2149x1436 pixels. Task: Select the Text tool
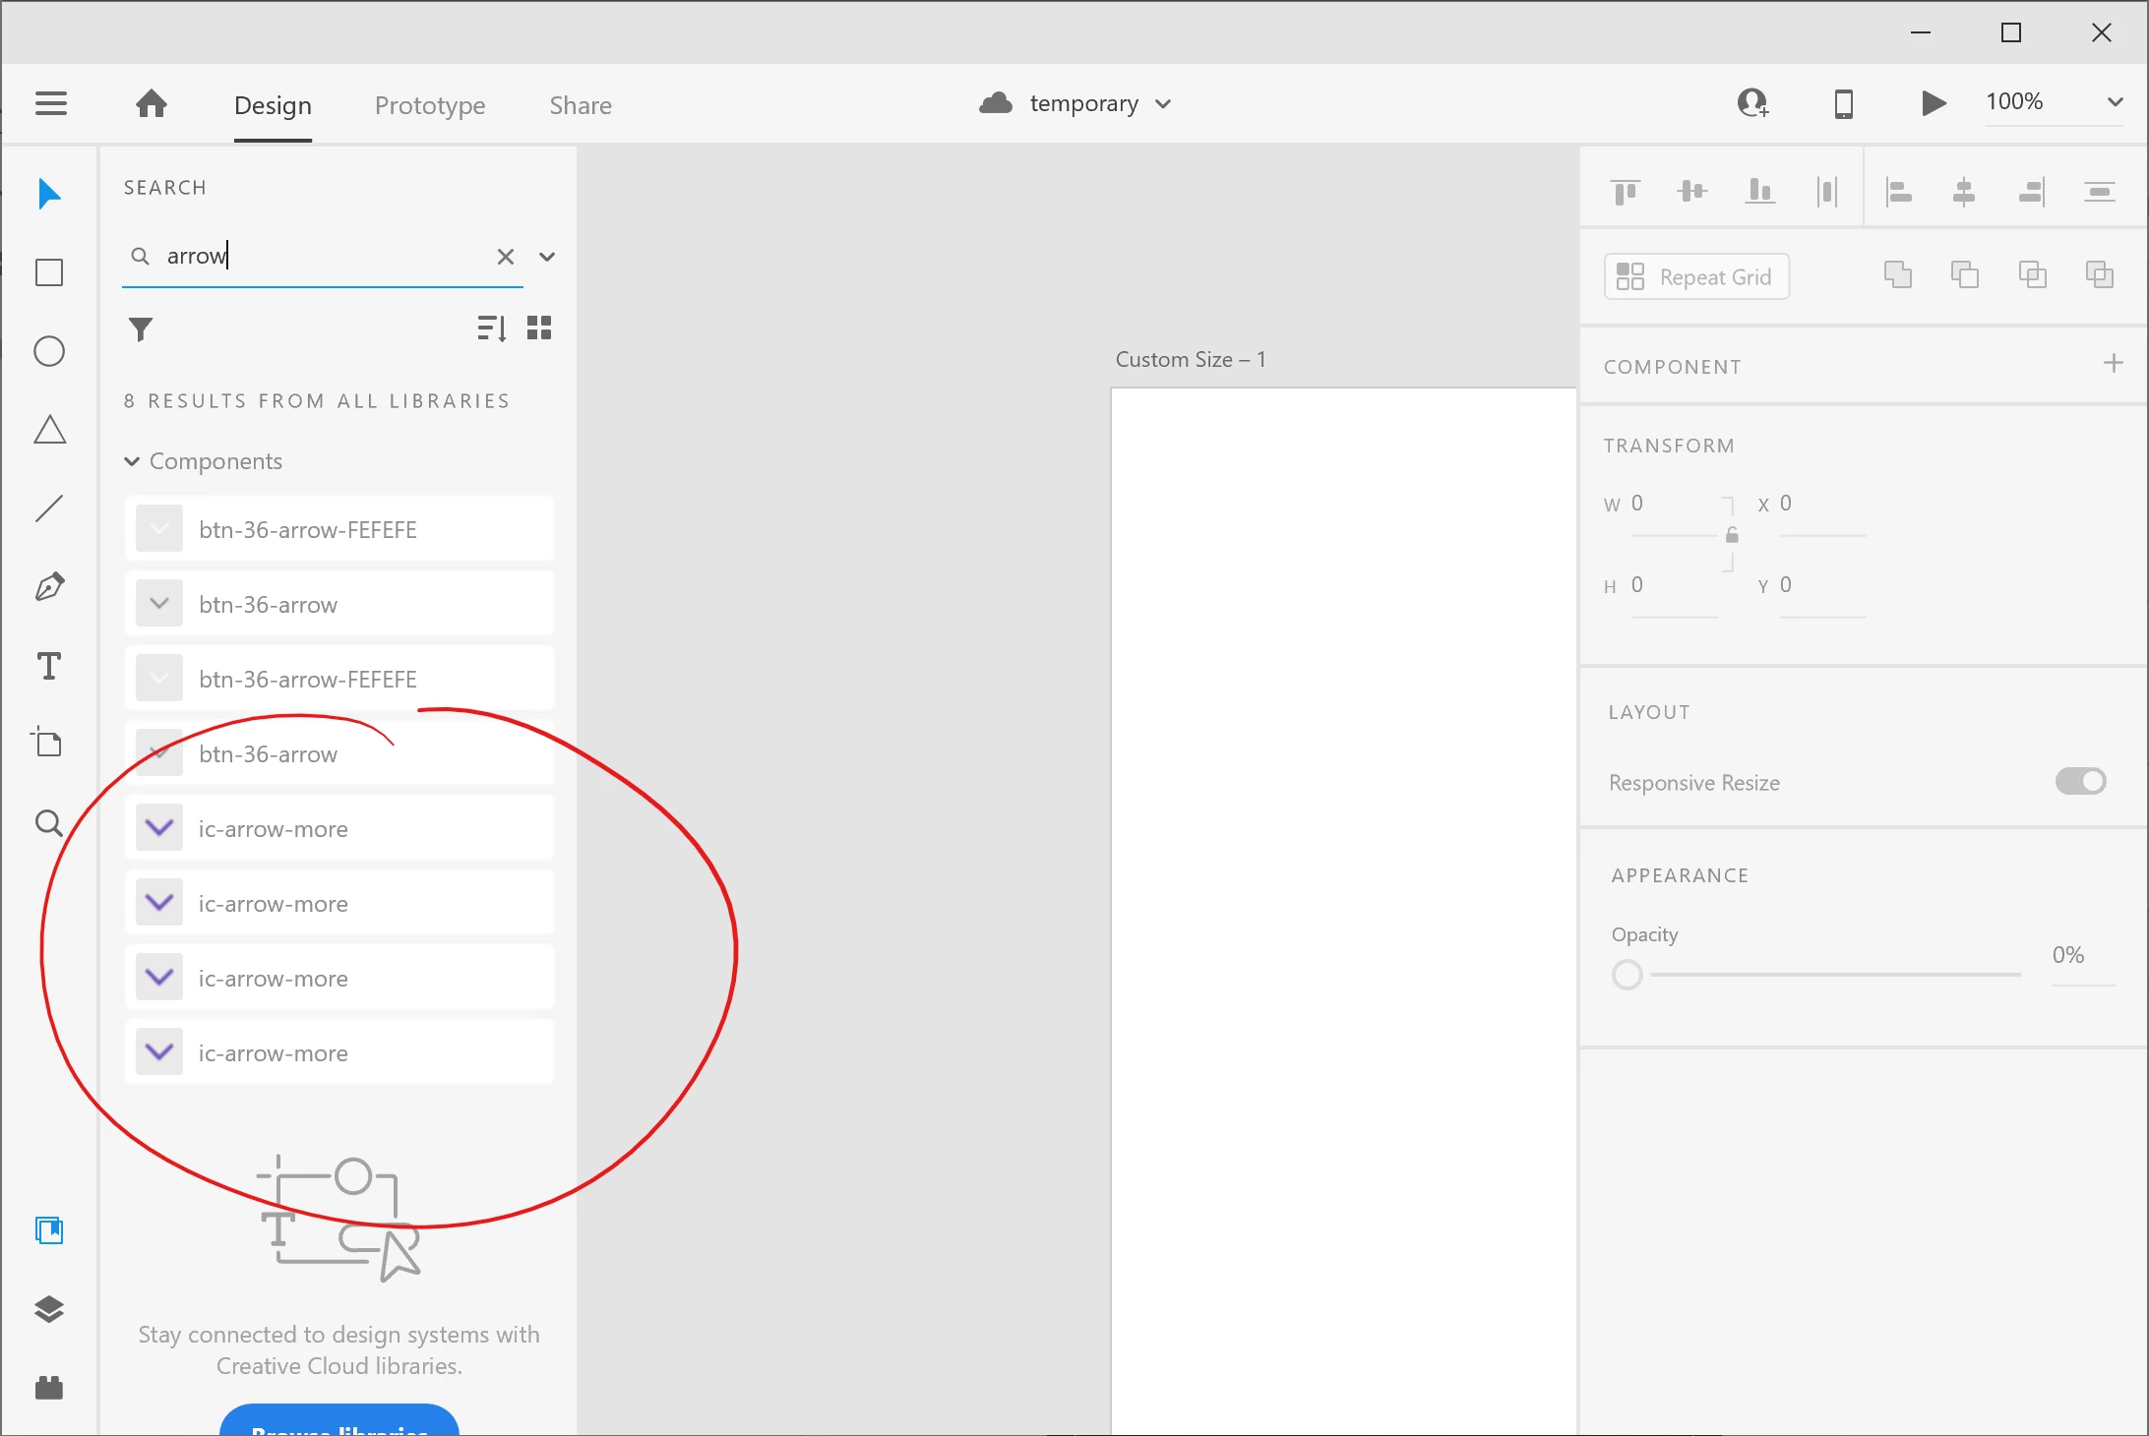[x=49, y=666]
